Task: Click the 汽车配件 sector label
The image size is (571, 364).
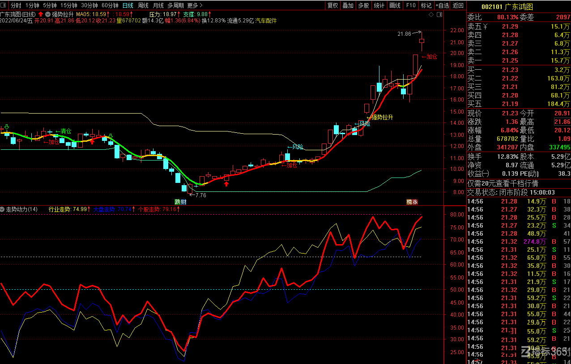Action: (x=266, y=21)
